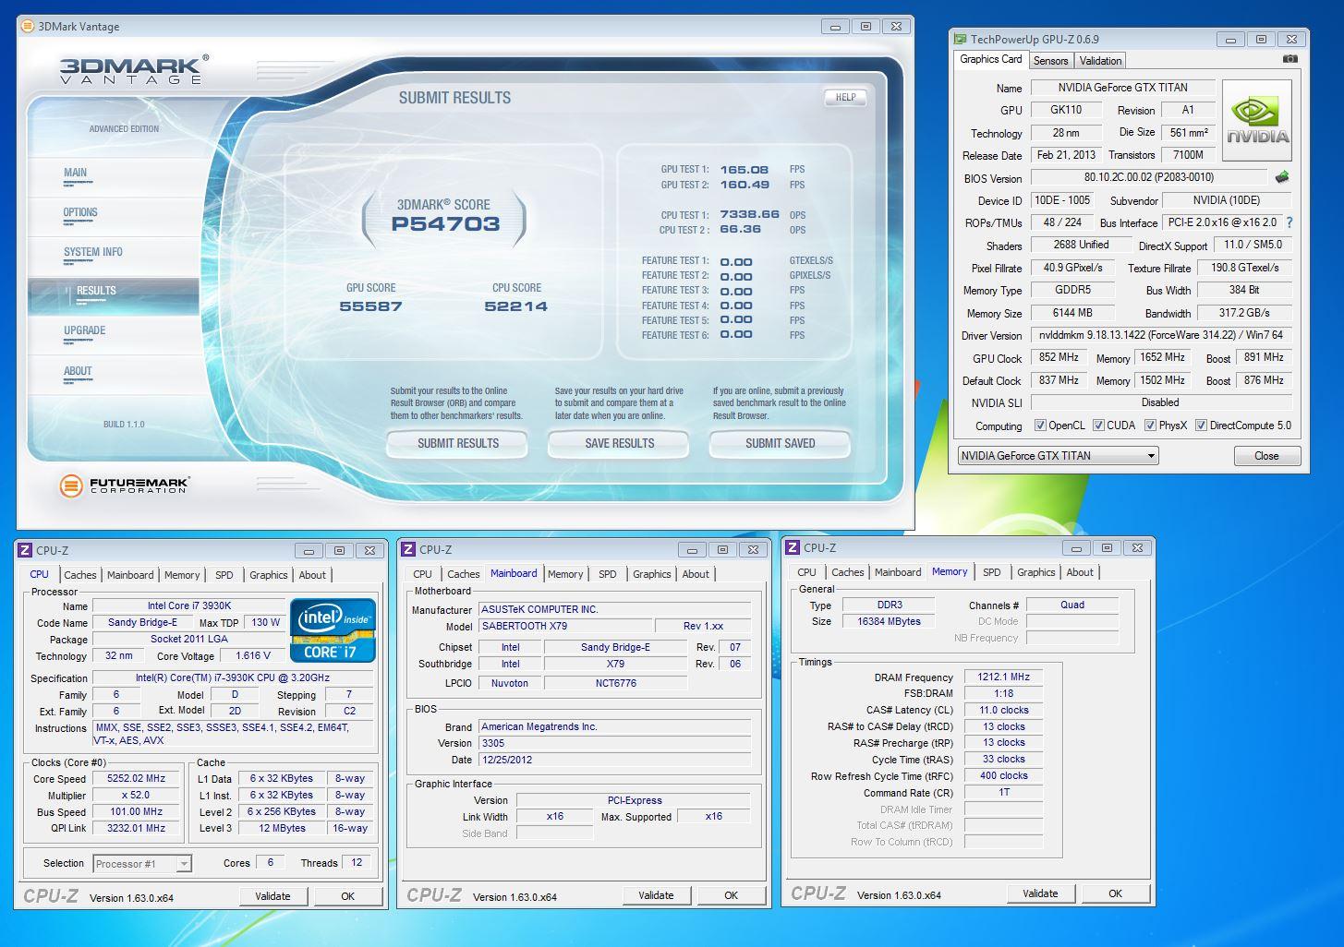
Task: Click Bus Interface question mark help icon
Action: (1290, 222)
